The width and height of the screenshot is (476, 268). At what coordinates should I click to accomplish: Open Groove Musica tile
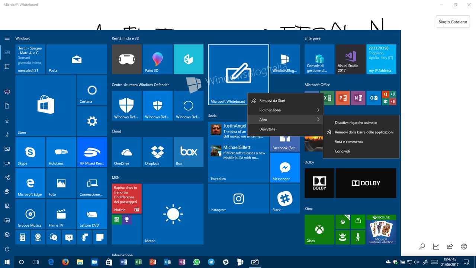point(30,214)
